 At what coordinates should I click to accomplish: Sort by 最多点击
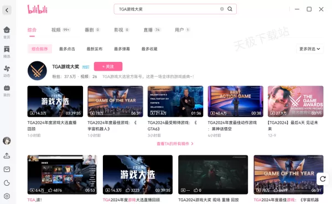pos(67,49)
